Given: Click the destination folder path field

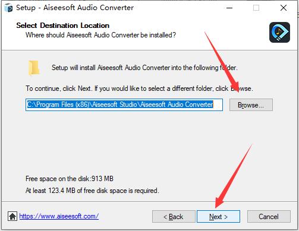Looking at the screenshot, I should pyautogui.click(x=124, y=105).
